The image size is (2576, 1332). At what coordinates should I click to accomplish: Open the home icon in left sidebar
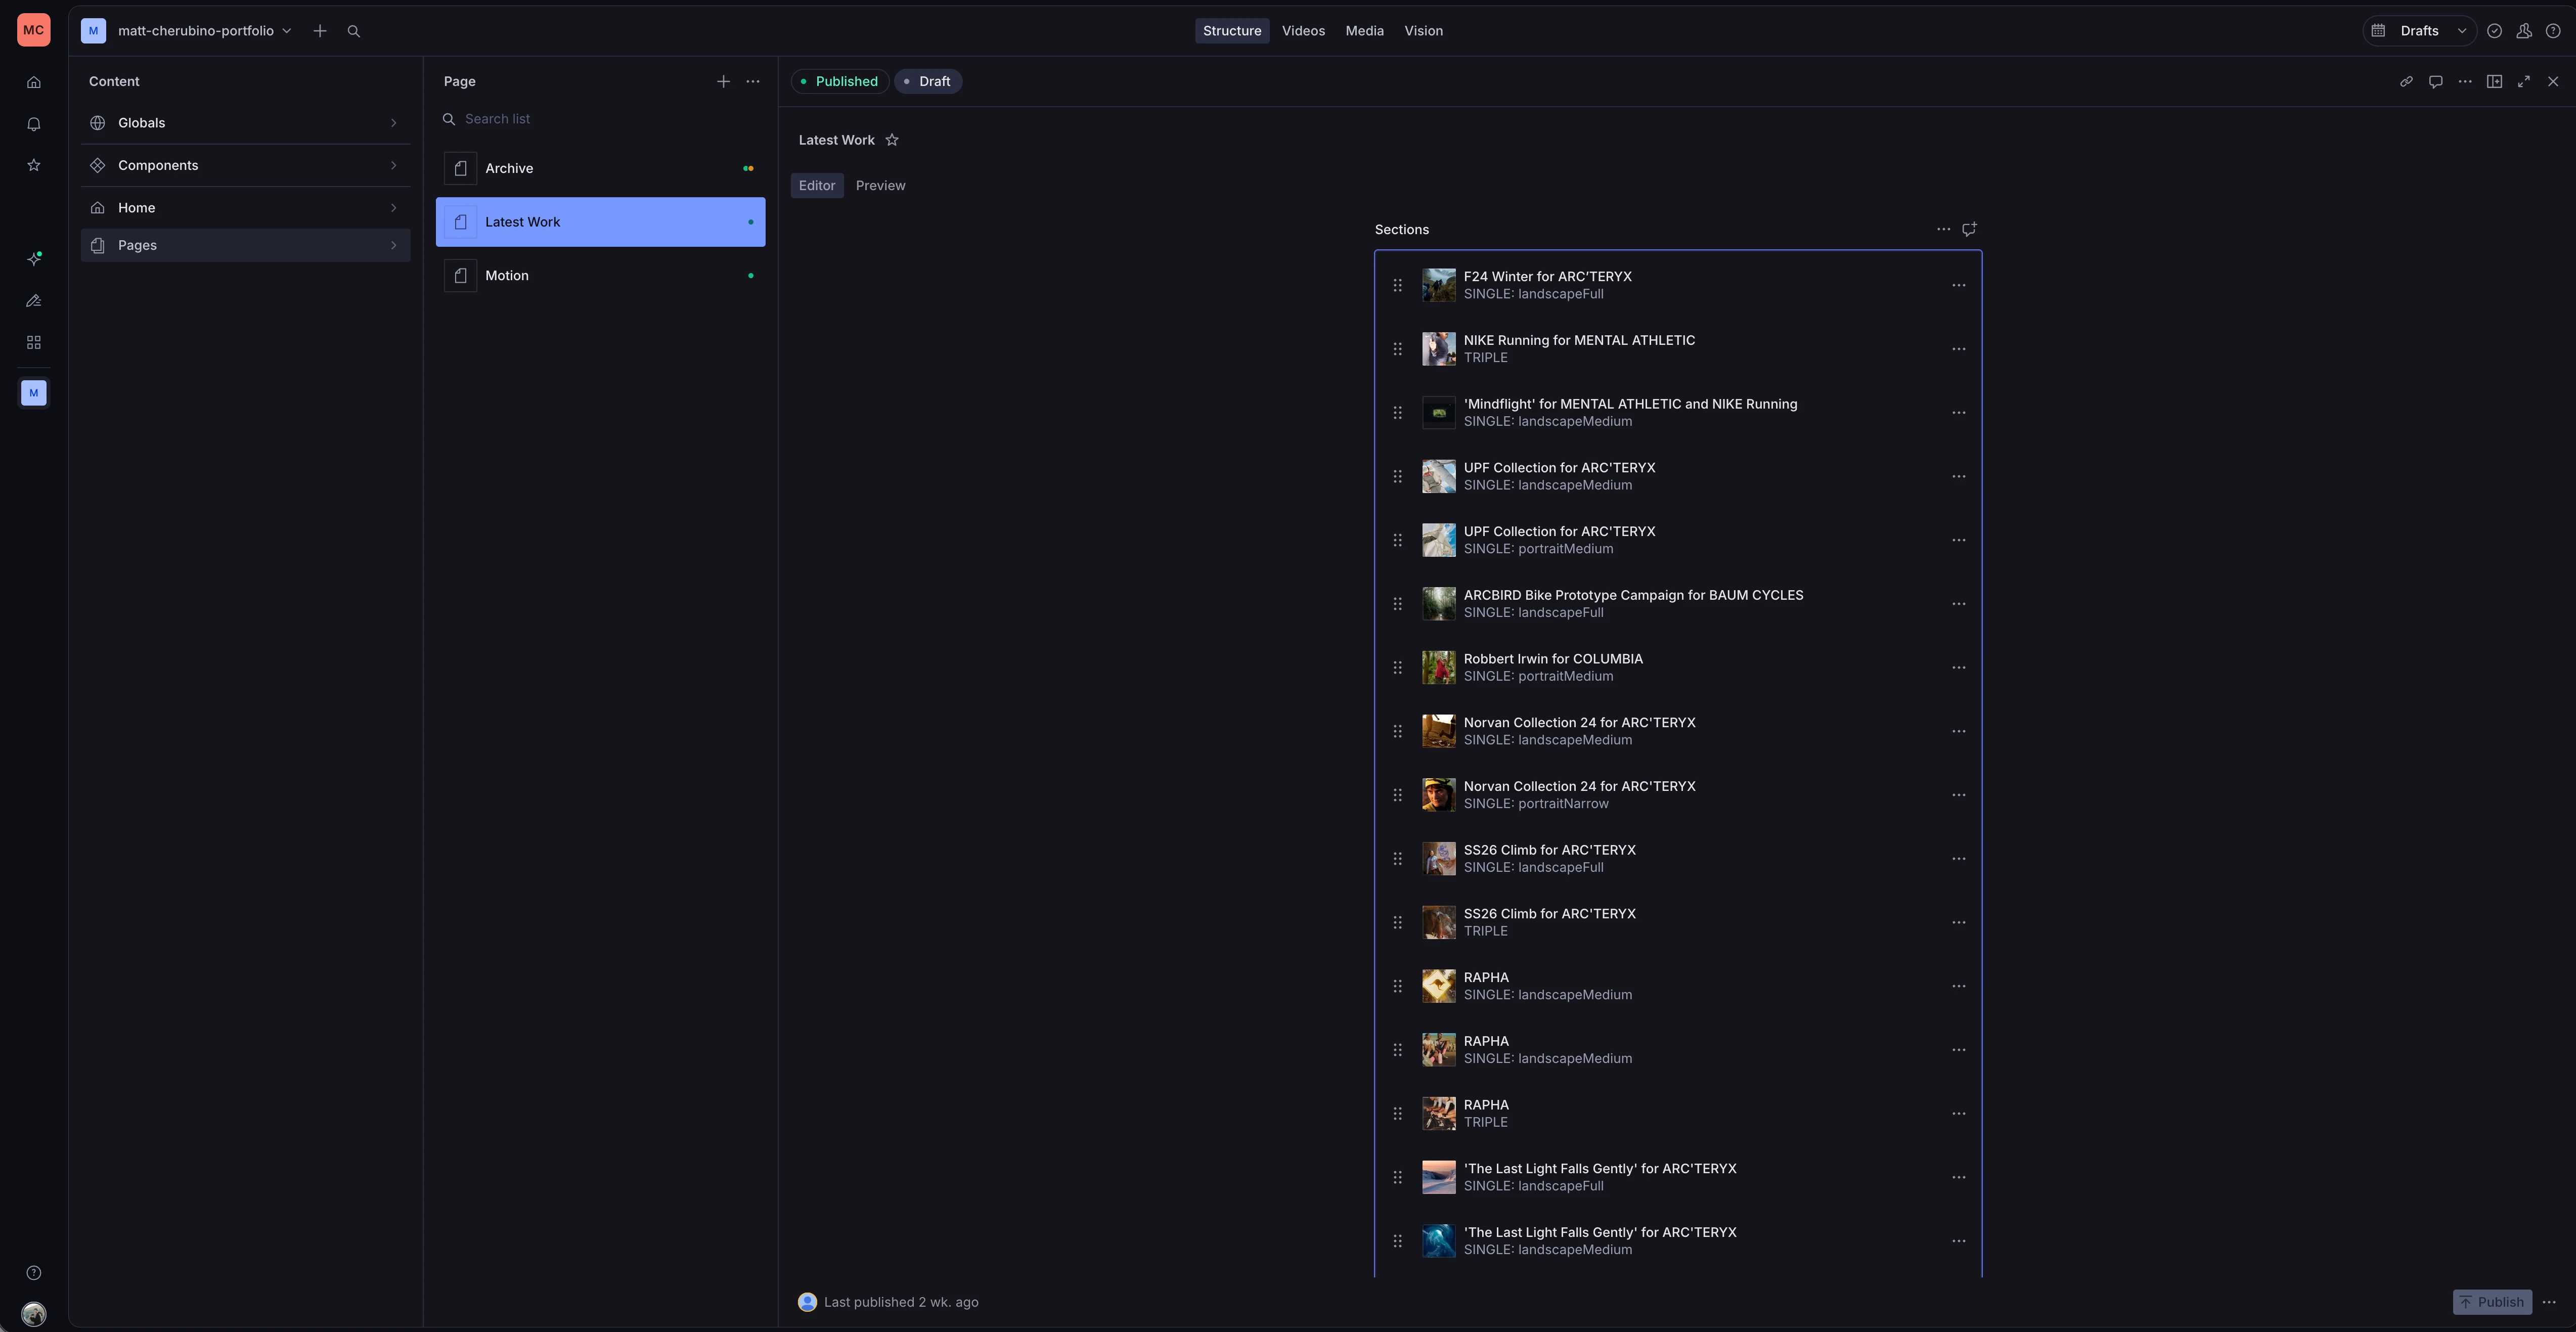click(33, 82)
